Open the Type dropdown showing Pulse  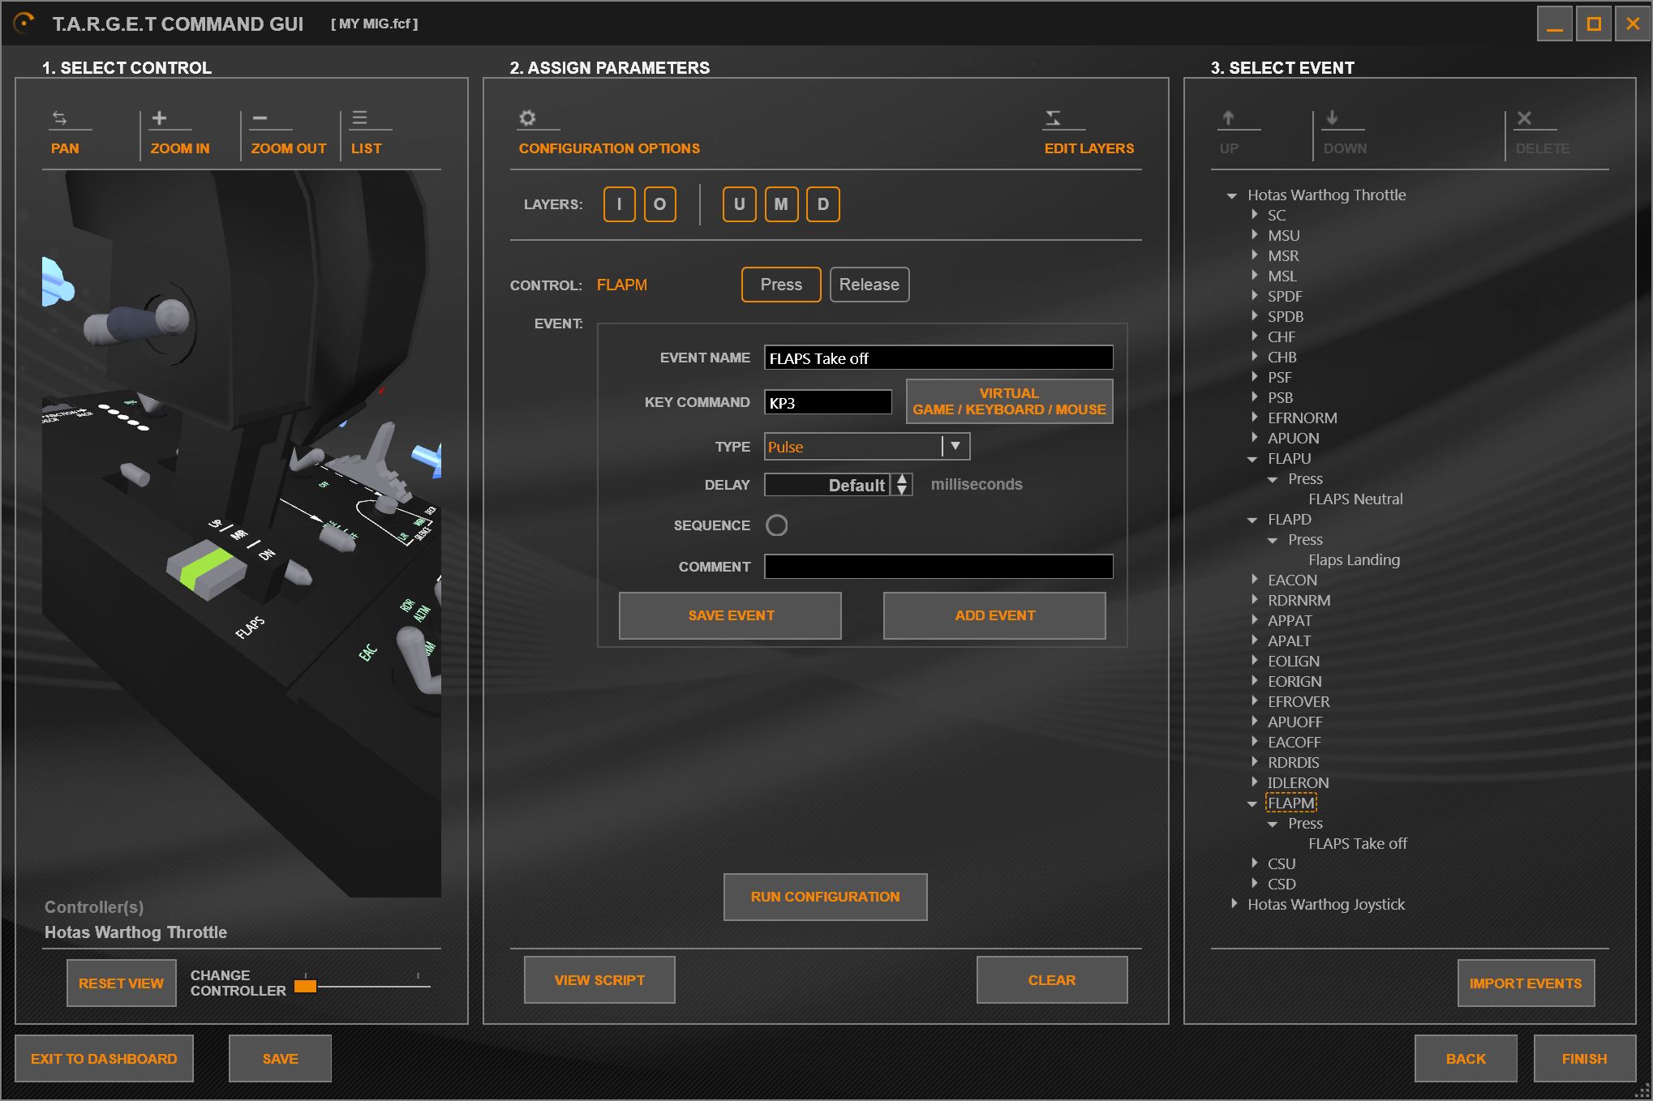pyautogui.click(x=867, y=447)
